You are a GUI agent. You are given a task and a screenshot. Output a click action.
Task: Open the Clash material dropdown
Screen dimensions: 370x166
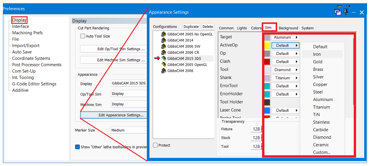click(285, 62)
